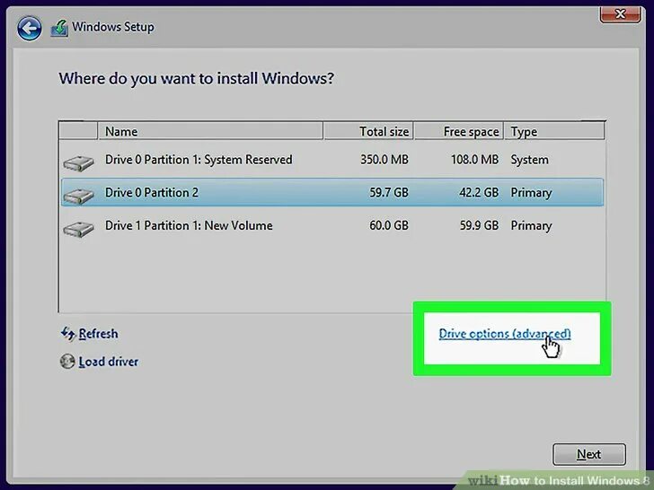
Task: Go back using the blue arrow button
Action: pyautogui.click(x=29, y=29)
